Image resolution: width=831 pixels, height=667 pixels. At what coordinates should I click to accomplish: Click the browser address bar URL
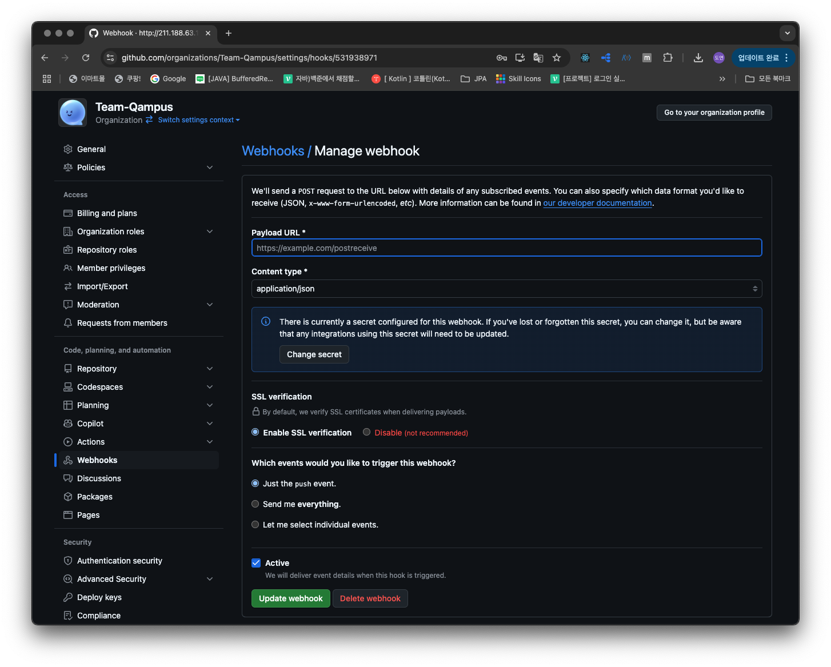[x=249, y=58]
